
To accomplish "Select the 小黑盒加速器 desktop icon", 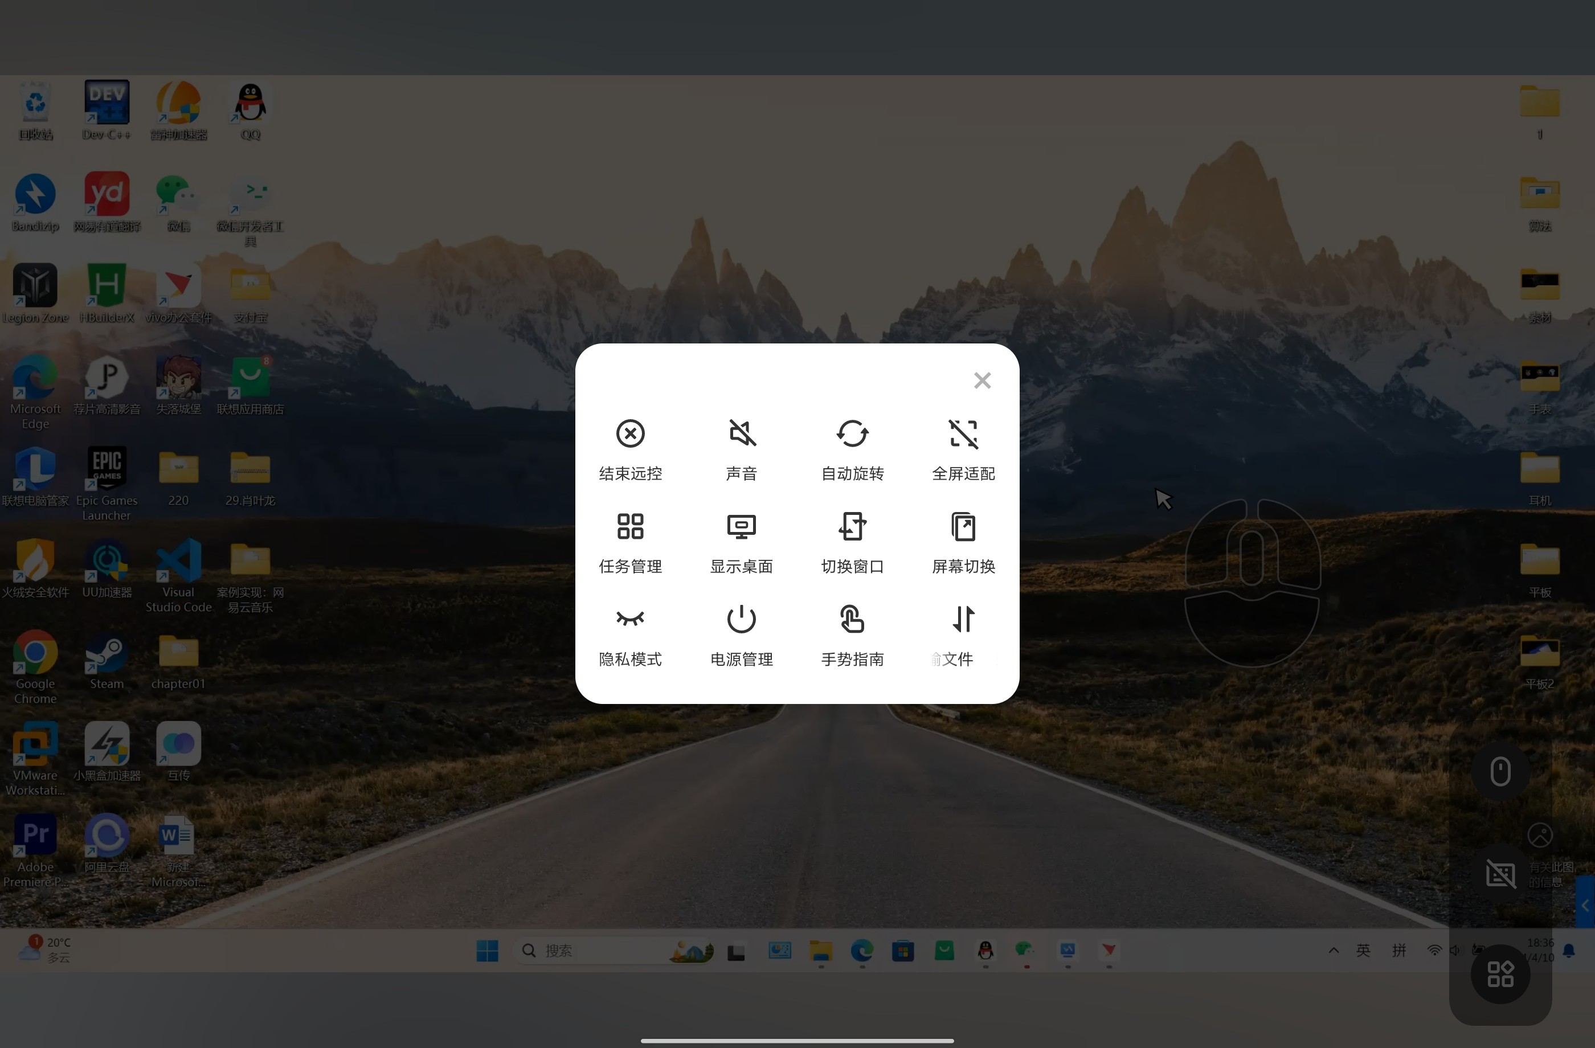I will [107, 752].
